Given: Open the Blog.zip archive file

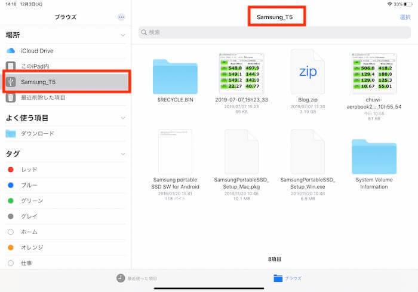Looking at the screenshot, I should (308, 72).
